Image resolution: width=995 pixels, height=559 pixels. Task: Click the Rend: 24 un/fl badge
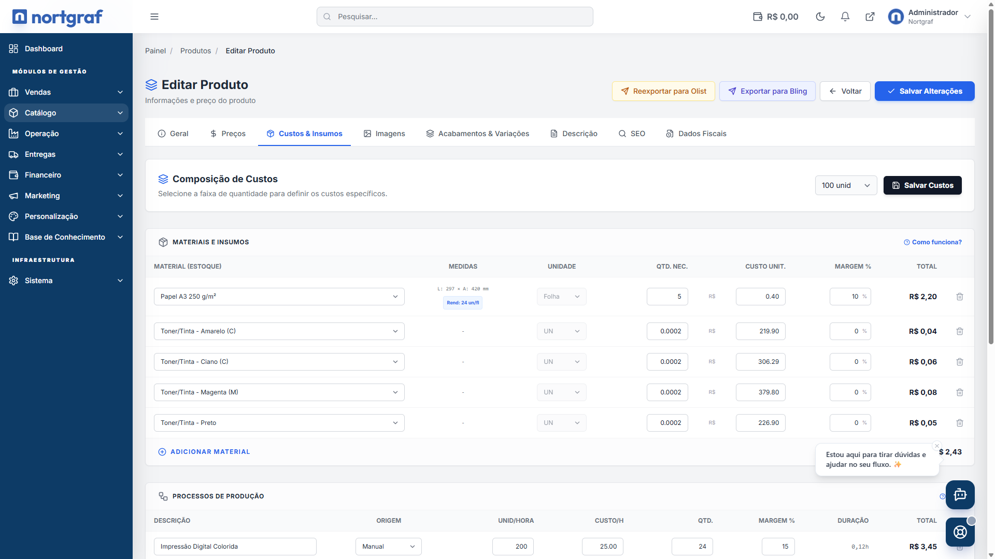(x=463, y=303)
